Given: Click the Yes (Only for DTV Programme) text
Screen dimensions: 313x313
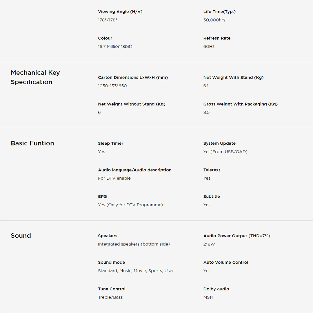Looking at the screenshot, I should point(130,205).
